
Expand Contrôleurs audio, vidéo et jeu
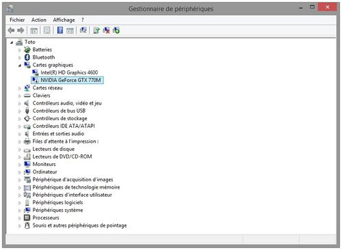click(x=20, y=104)
